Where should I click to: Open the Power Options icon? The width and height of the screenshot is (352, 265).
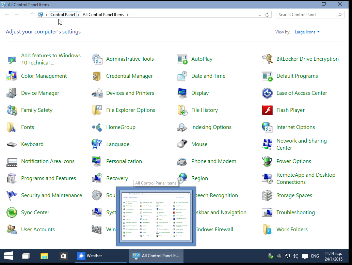(x=267, y=161)
